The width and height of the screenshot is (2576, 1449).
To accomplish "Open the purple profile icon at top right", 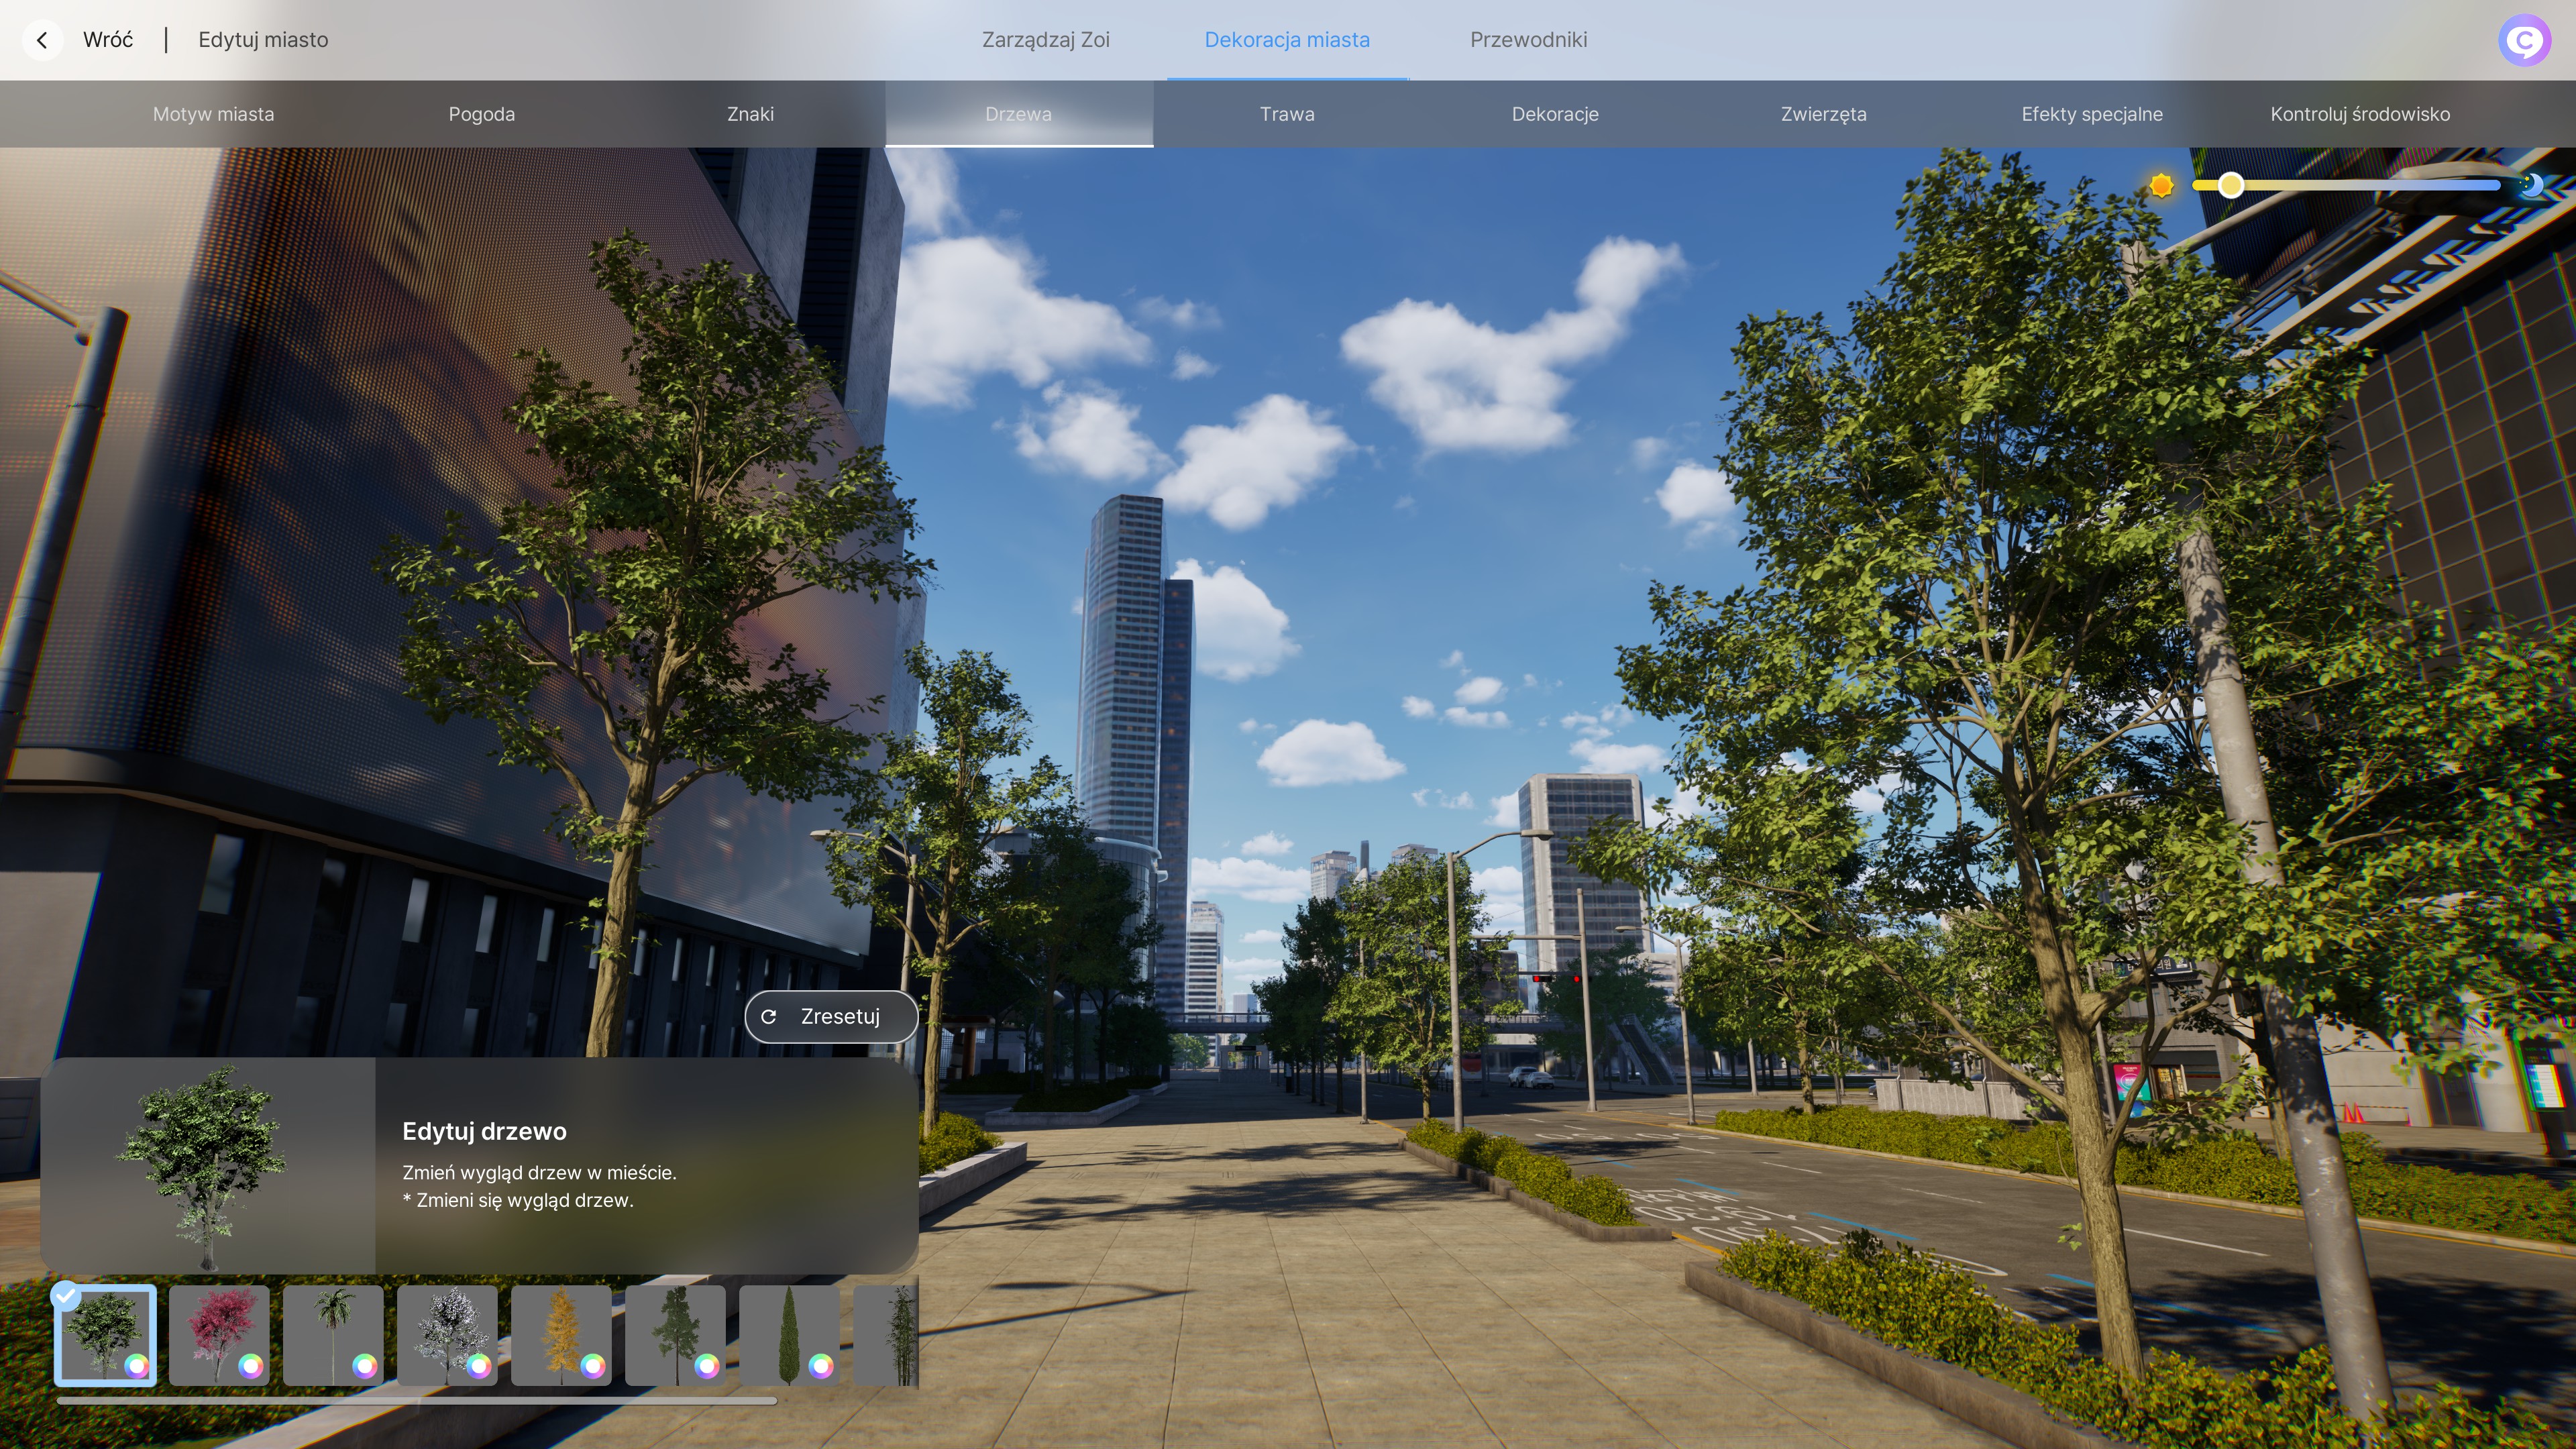I will coord(2524,40).
